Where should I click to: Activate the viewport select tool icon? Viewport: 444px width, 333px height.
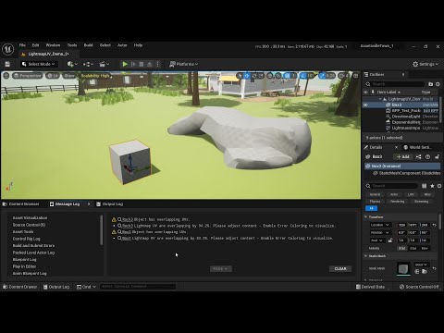point(240,76)
